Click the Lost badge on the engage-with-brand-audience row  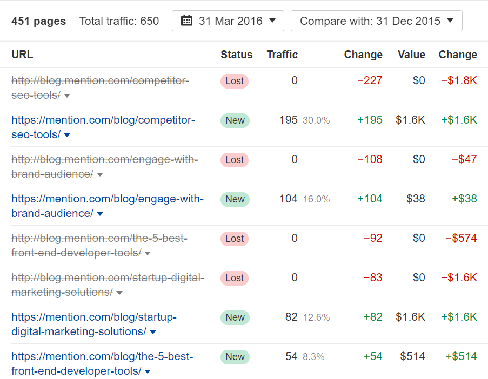point(234,159)
